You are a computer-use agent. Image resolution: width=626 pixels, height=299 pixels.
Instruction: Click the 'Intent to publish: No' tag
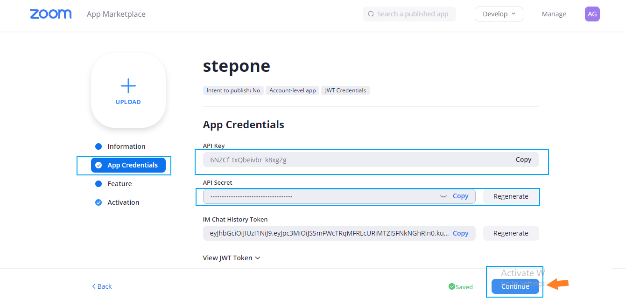233,90
